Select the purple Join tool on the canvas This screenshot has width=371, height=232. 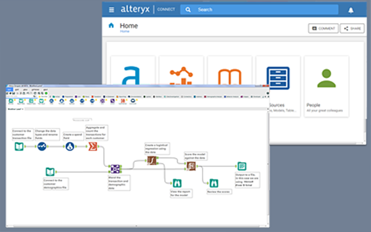point(115,169)
